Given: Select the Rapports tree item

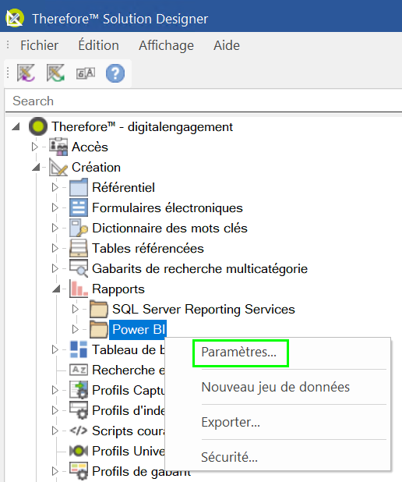Looking at the screenshot, I should pyautogui.click(x=118, y=289).
